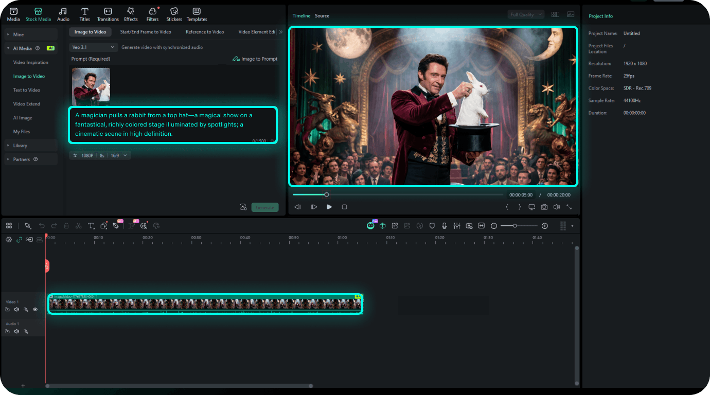Enter fullscreen preview with expand arrows icon
The height and width of the screenshot is (395, 710).
click(569, 207)
